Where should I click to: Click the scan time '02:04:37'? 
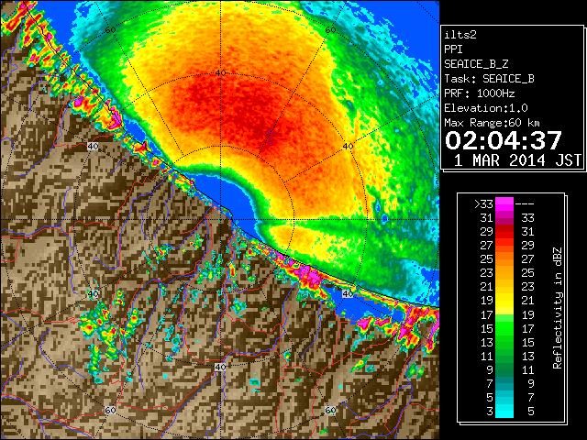click(x=504, y=140)
